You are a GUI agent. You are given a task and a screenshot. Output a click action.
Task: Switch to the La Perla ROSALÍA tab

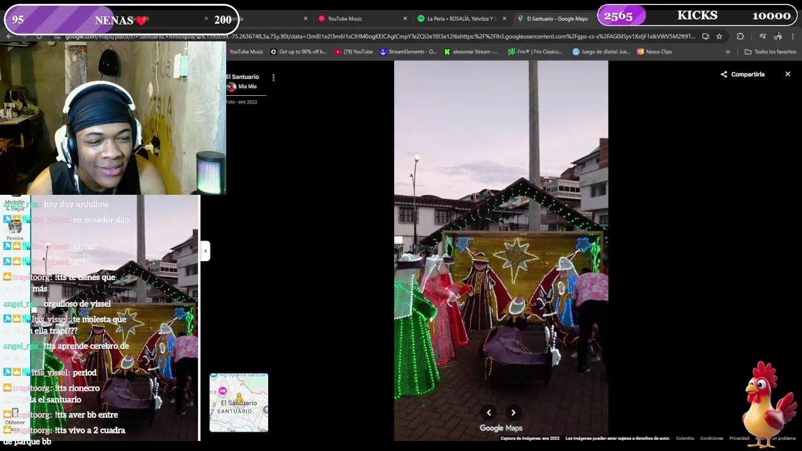tap(461, 19)
